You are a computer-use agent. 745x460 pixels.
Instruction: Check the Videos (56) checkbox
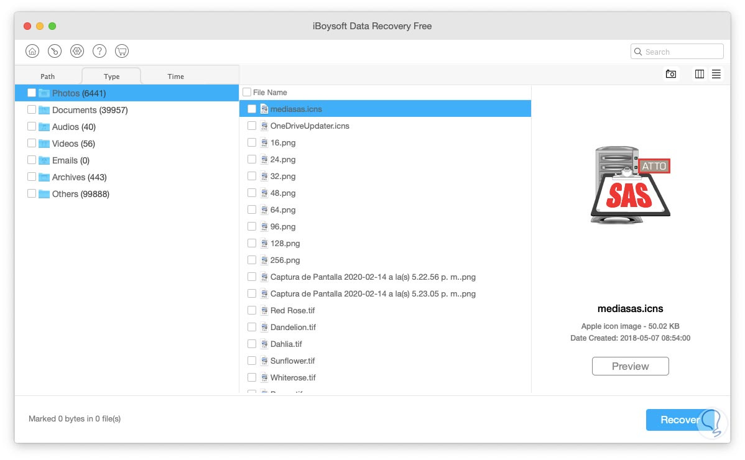click(32, 143)
